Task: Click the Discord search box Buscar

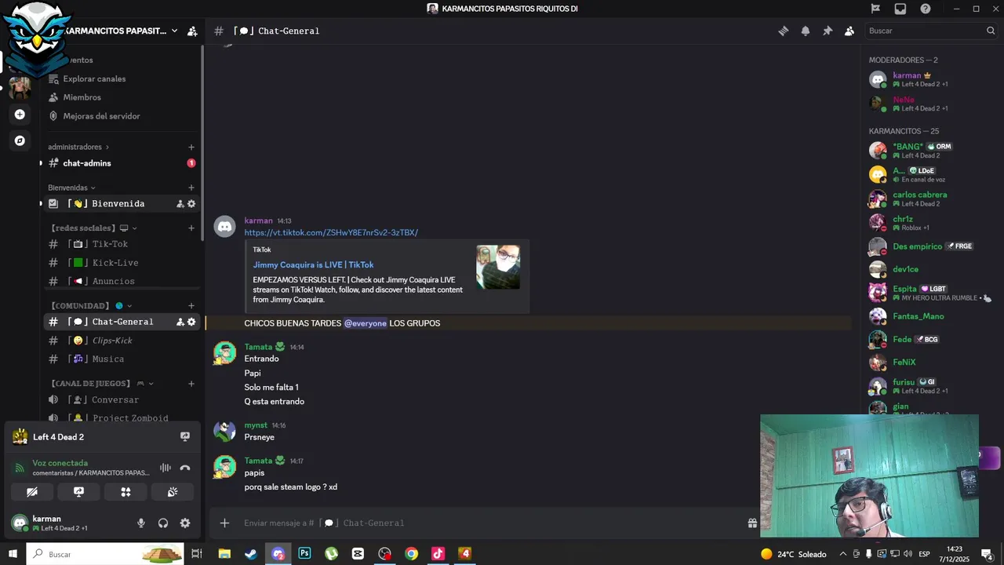Action: (x=932, y=31)
